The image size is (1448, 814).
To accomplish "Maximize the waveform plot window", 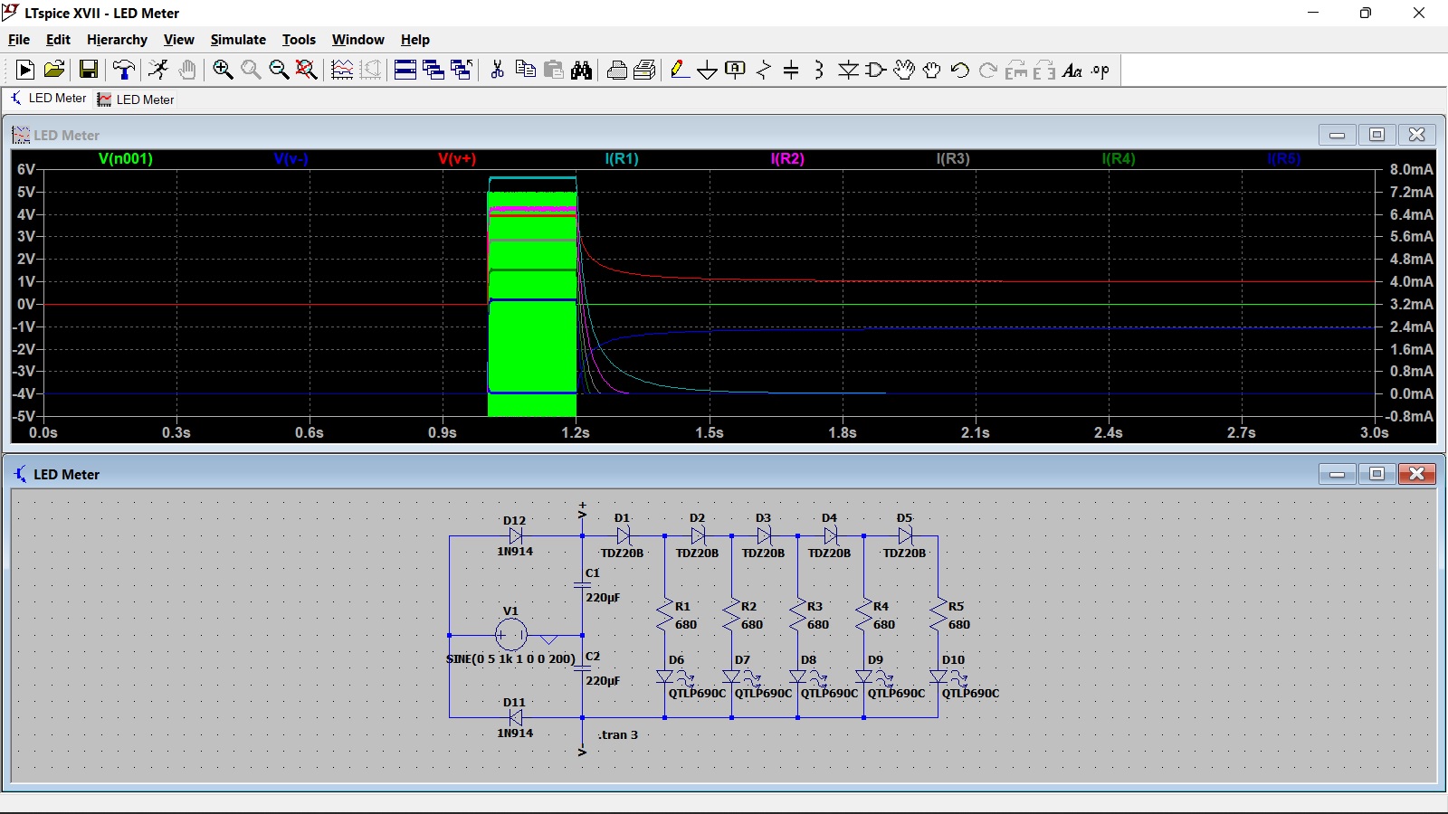I will [x=1377, y=135].
